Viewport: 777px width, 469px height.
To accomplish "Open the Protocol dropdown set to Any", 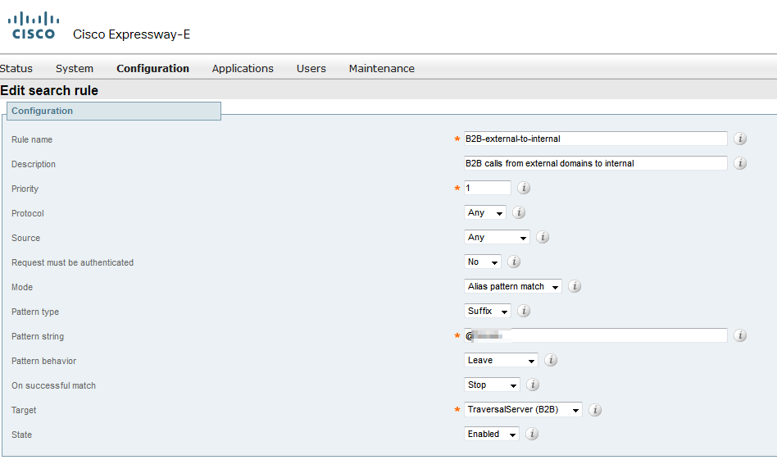I will coord(485,212).
